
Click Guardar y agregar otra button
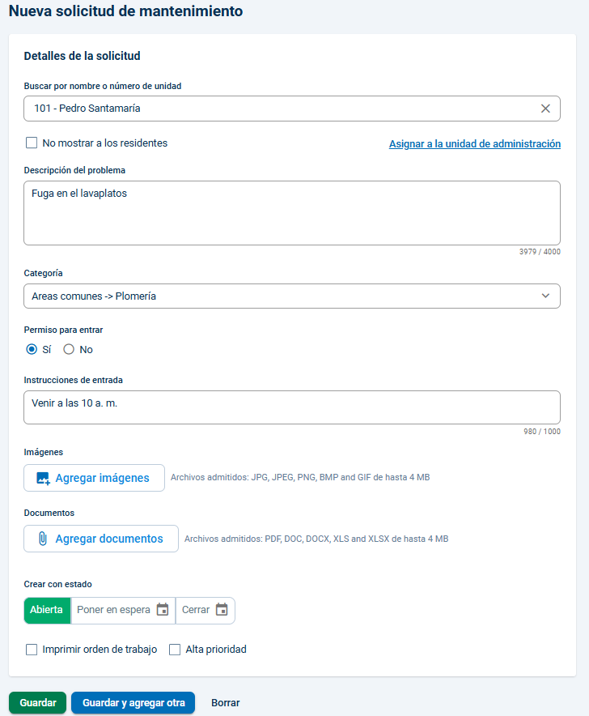pos(133,703)
